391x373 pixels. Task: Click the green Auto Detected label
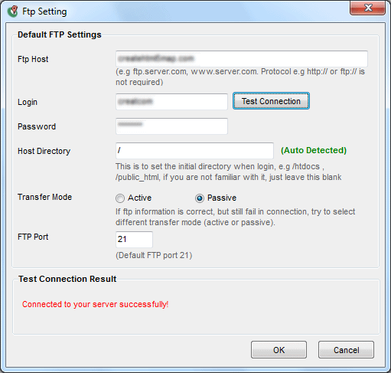pyautogui.click(x=314, y=150)
